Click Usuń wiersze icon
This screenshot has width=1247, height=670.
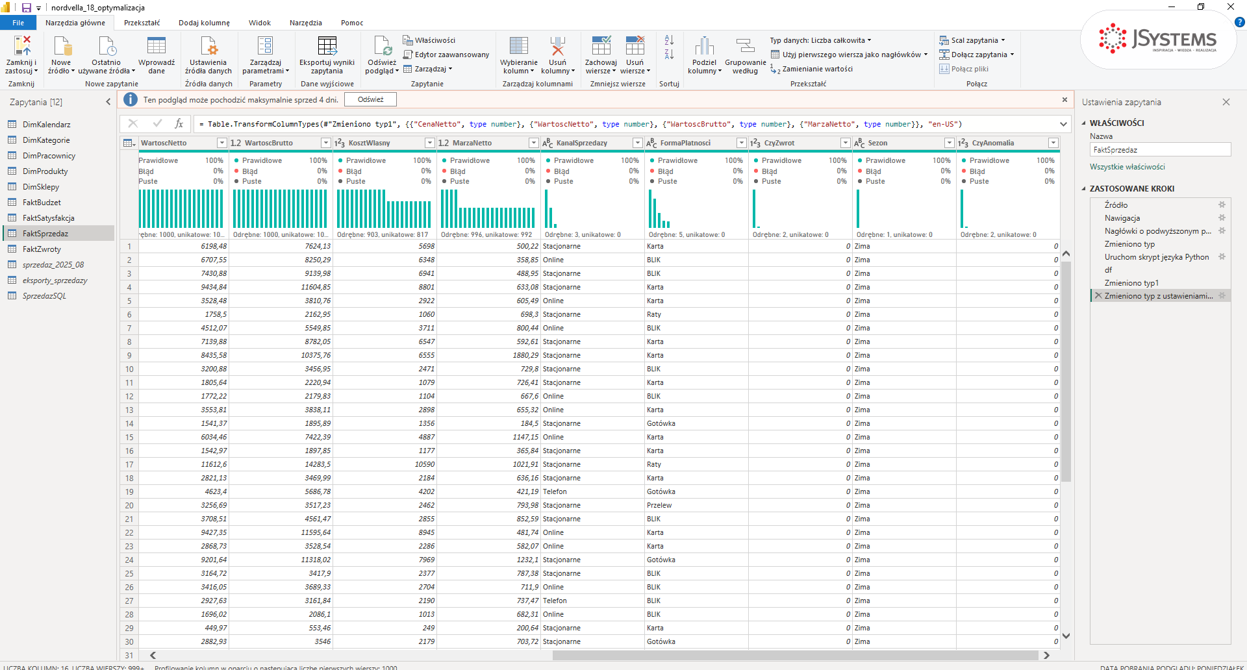point(635,45)
